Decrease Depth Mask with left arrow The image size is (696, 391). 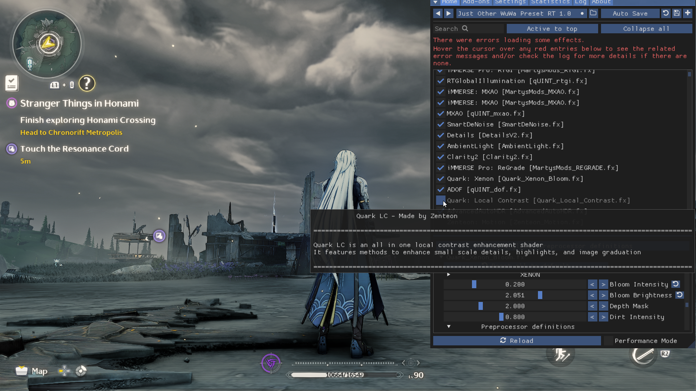pyautogui.click(x=592, y=306)
